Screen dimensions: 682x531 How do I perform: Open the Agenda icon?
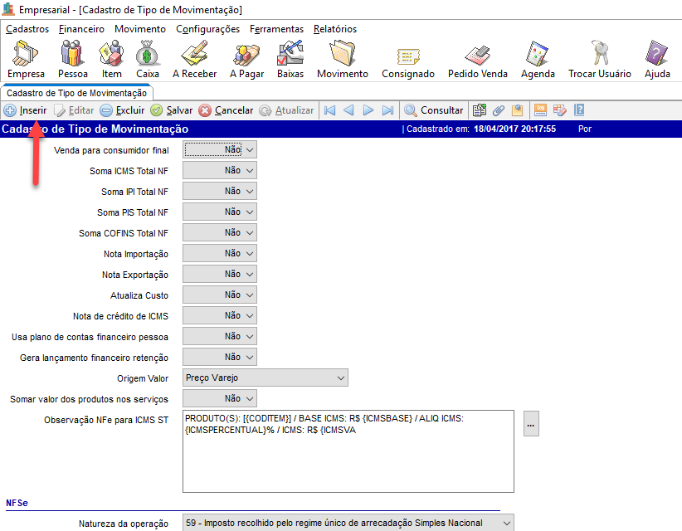coord(538,58)
